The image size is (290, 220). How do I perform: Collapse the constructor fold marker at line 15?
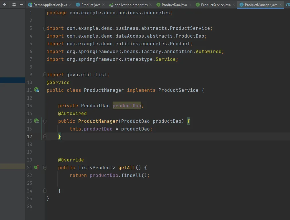[x=45, y=121]
